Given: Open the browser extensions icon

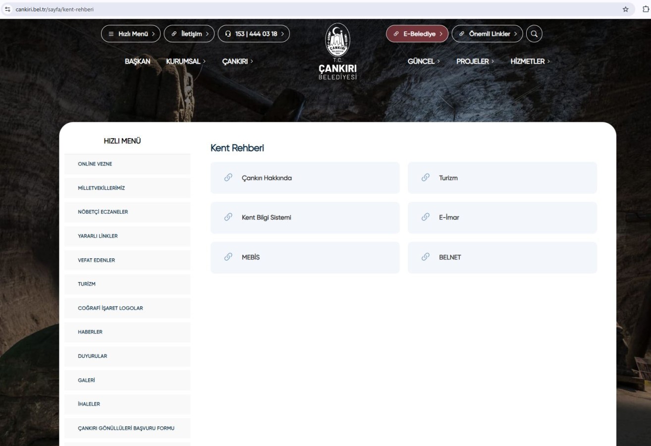Looking at the screenshot, I should [x=645, y=9].
